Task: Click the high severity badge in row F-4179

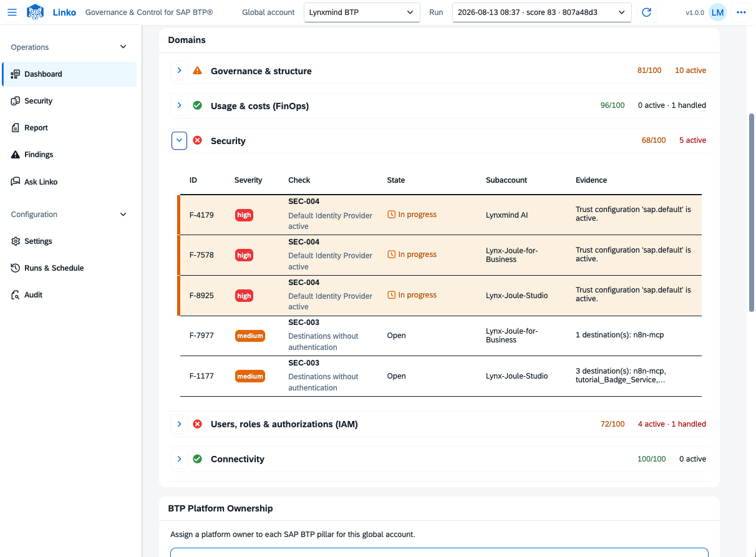Action: (244, 215)
